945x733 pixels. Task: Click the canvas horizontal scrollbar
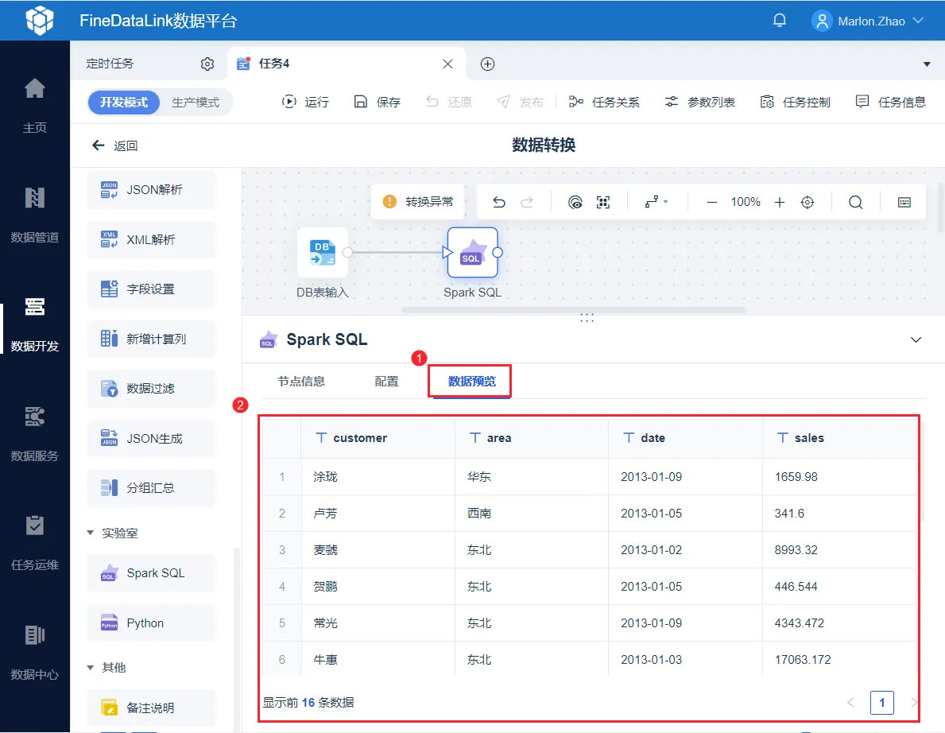(574, 310)
